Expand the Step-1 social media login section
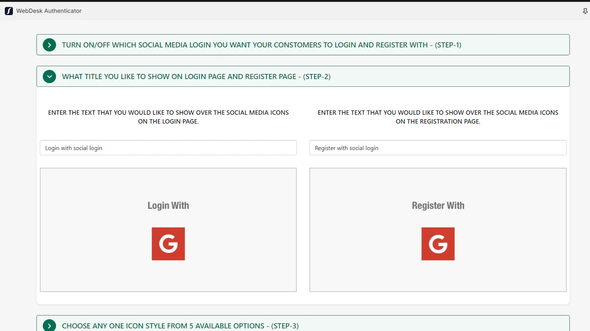The height and width of the screenshot is (331, 590). tap(49, 45)
